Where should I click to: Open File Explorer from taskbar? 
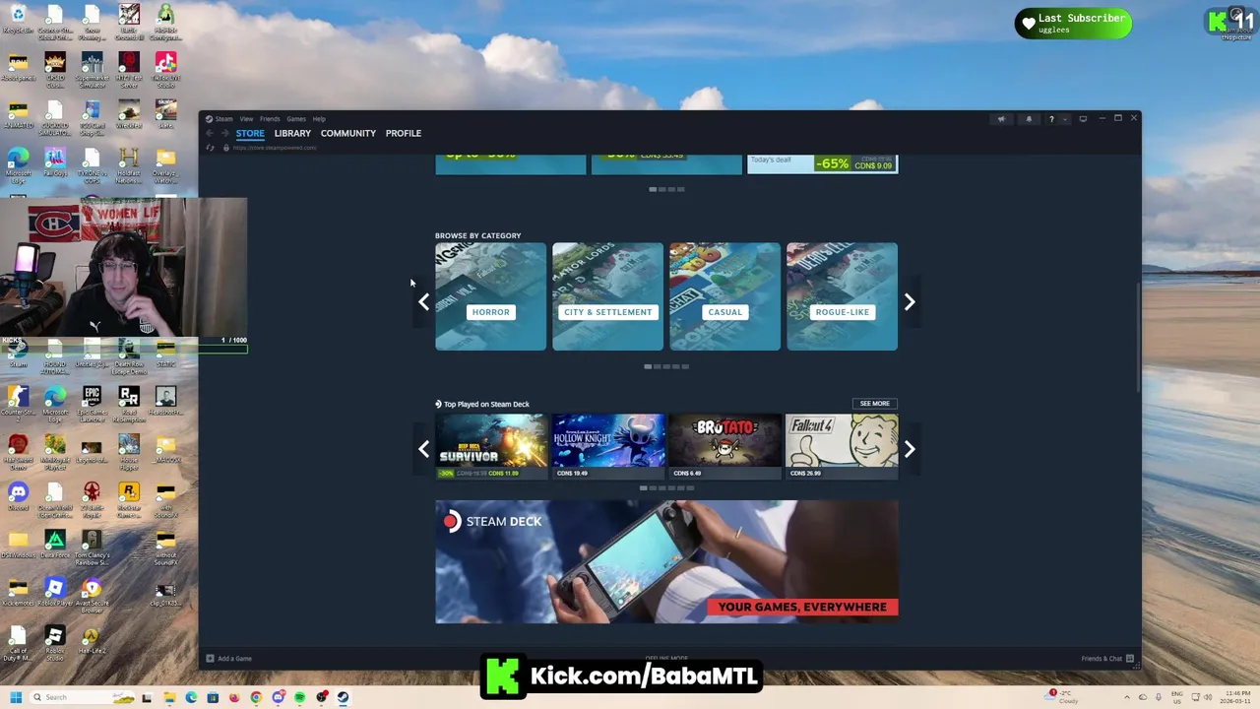[169, 697]
